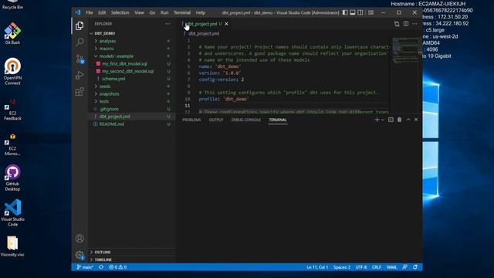Split the terminal panel

coord(391,120)
